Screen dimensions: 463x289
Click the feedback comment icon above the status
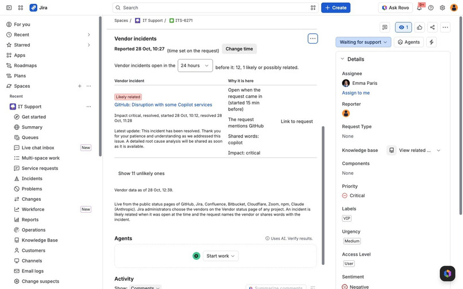(x=385, y=28)
